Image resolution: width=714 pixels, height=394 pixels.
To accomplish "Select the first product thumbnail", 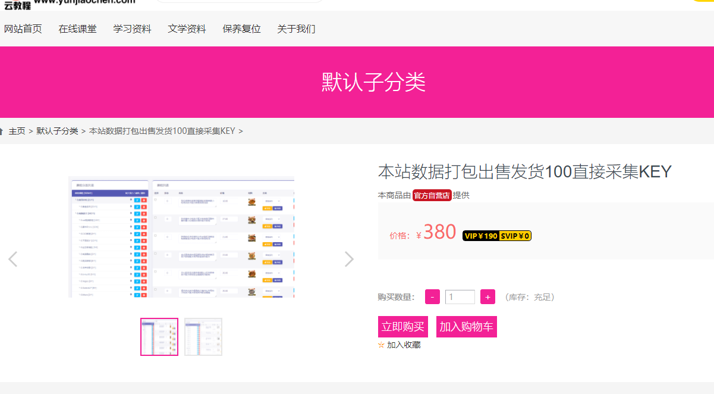I will point(159,337).
